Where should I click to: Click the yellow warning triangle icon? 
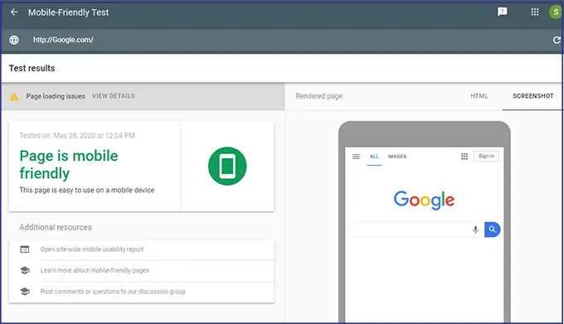14,96
